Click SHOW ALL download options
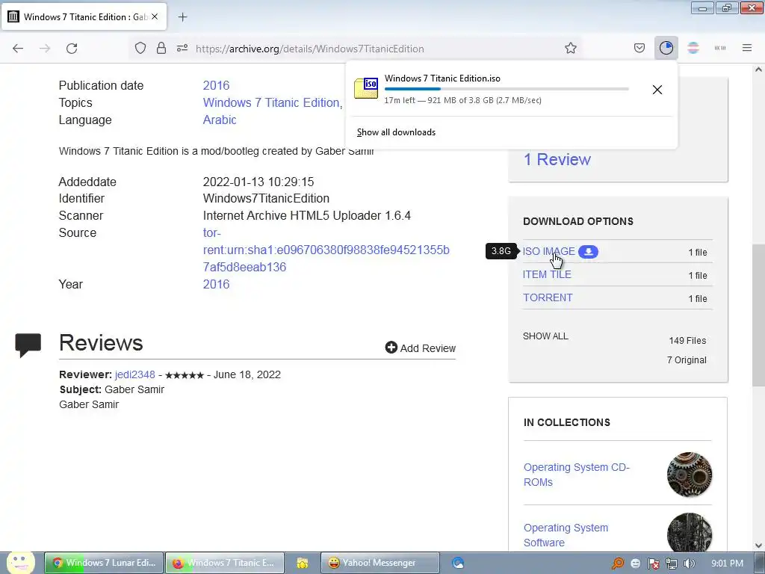Image resolution: width=765 pixels, height=574 pixels. click(545, 336)
